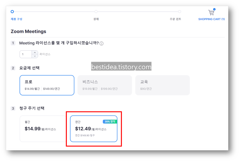Click the SHOPPING CART (1) link
This screenshot has height=162, width=240.
click(x=211, y=19)
